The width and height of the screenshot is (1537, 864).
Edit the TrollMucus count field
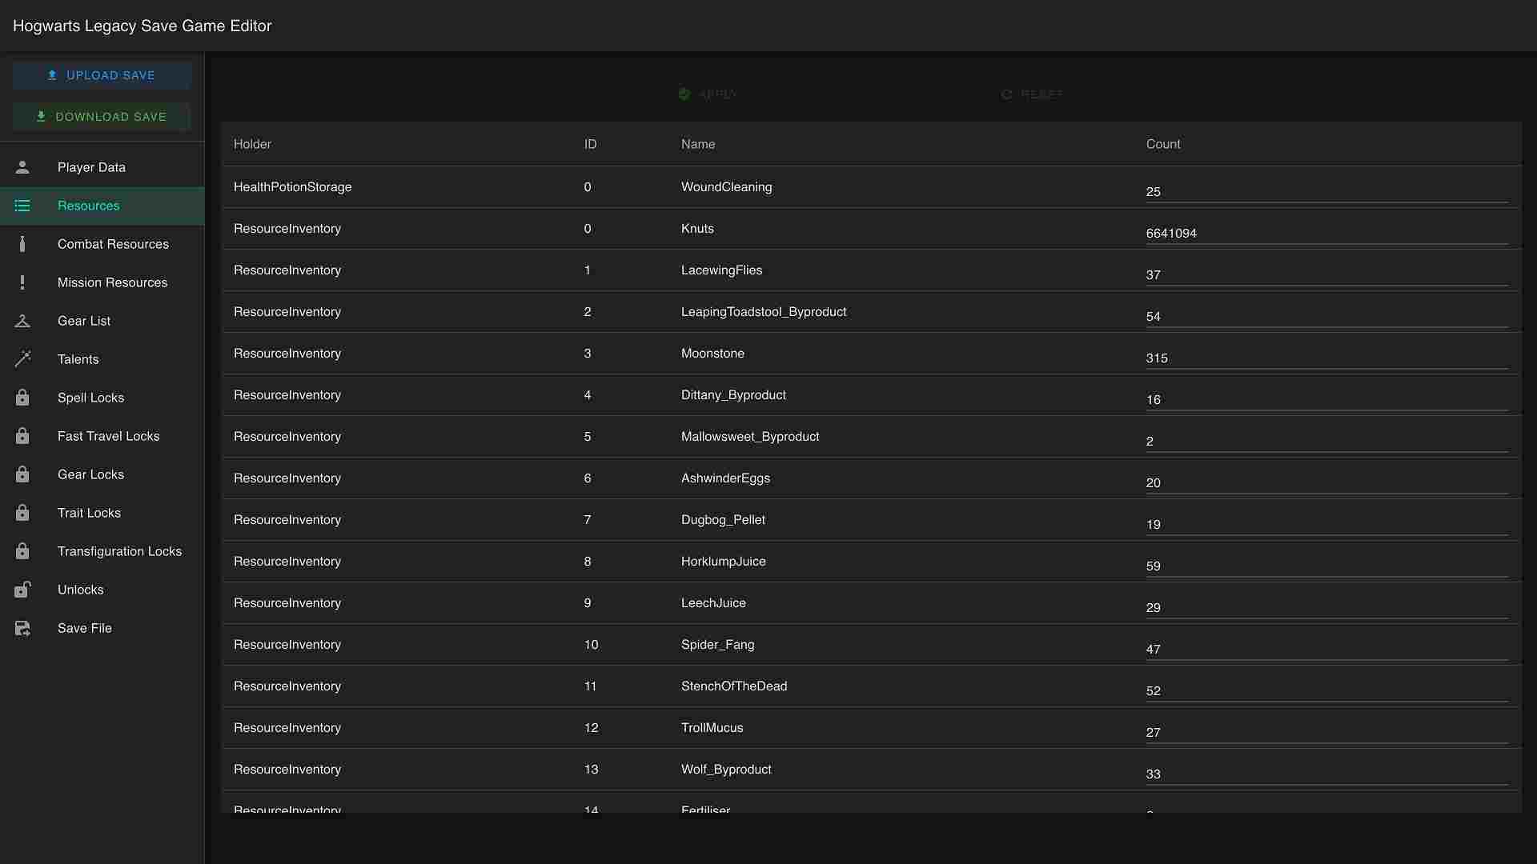[1326, 732]
